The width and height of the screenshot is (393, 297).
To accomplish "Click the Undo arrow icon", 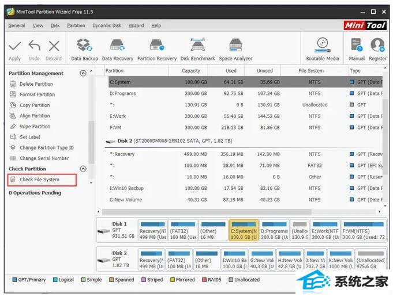I will 34,46.
